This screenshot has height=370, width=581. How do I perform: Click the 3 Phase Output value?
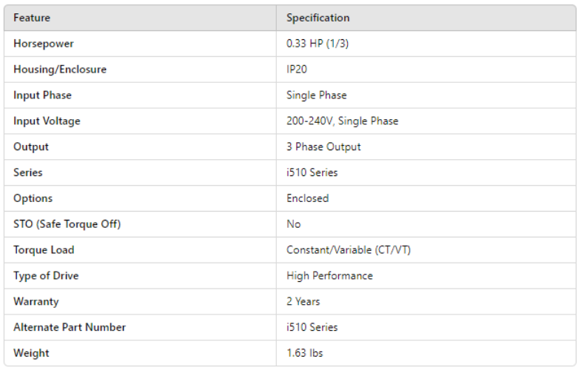click(x=323, y=147)
